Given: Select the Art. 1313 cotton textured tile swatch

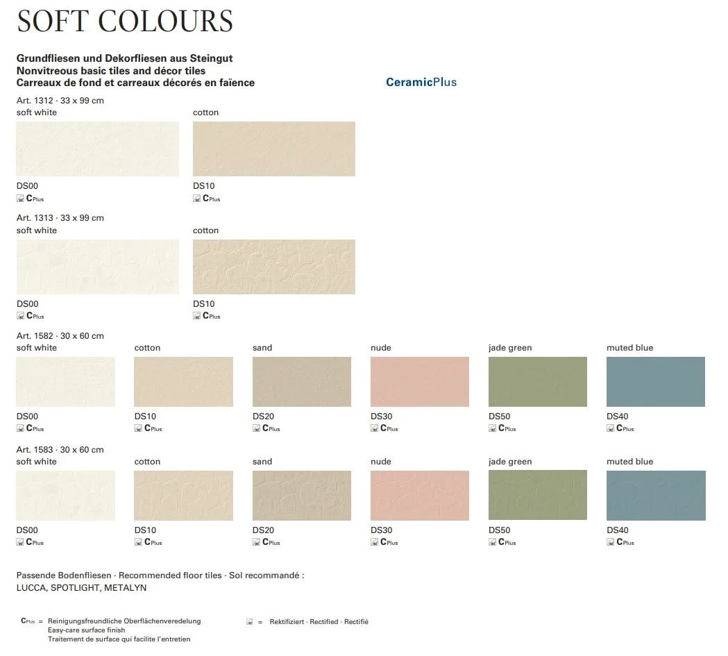Looking at the screenshot, I should (273, 267).
